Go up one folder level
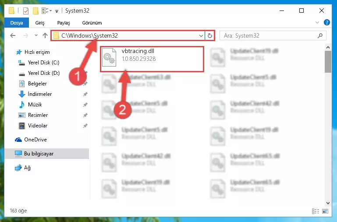The width and height of the screenshot is (337, 222). (x=45, y=35)
